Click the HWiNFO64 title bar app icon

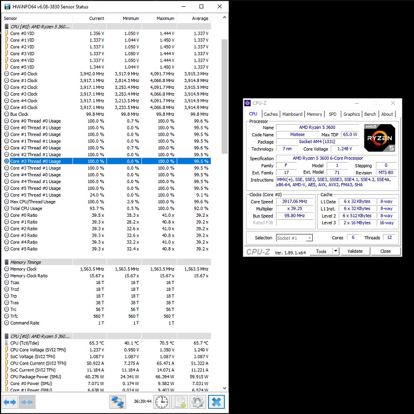(x=7, y=7)
